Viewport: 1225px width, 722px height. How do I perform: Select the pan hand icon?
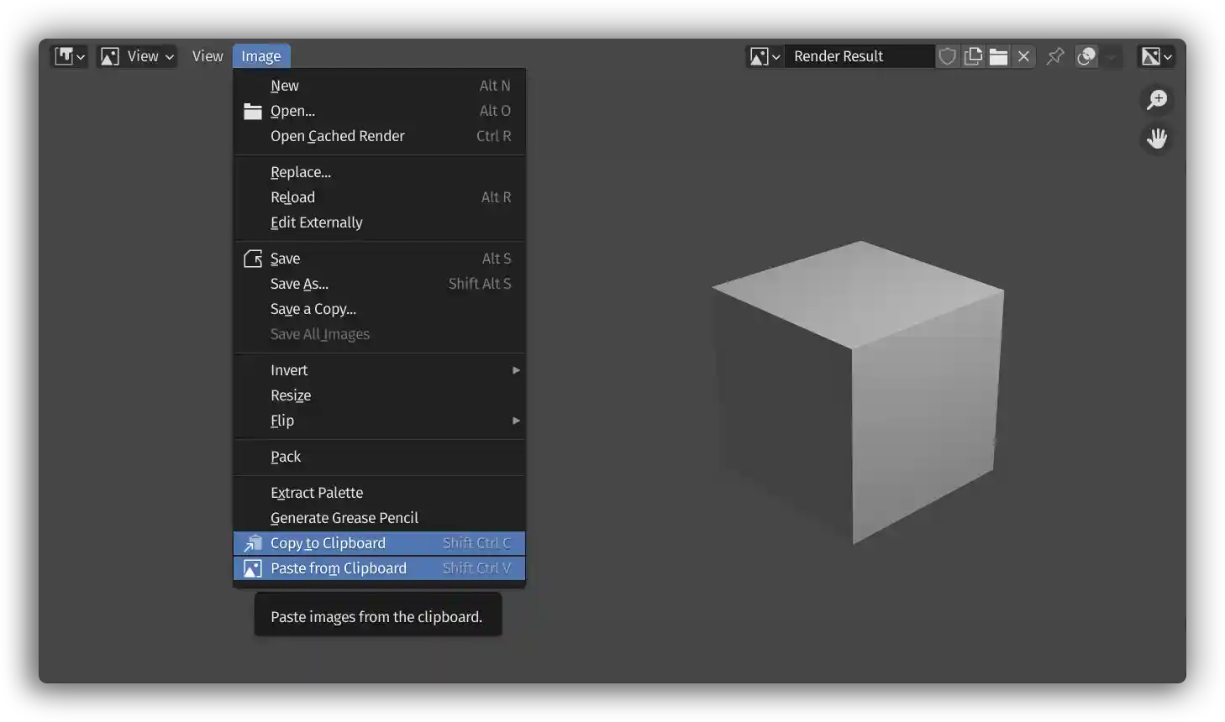[1157, 139]
